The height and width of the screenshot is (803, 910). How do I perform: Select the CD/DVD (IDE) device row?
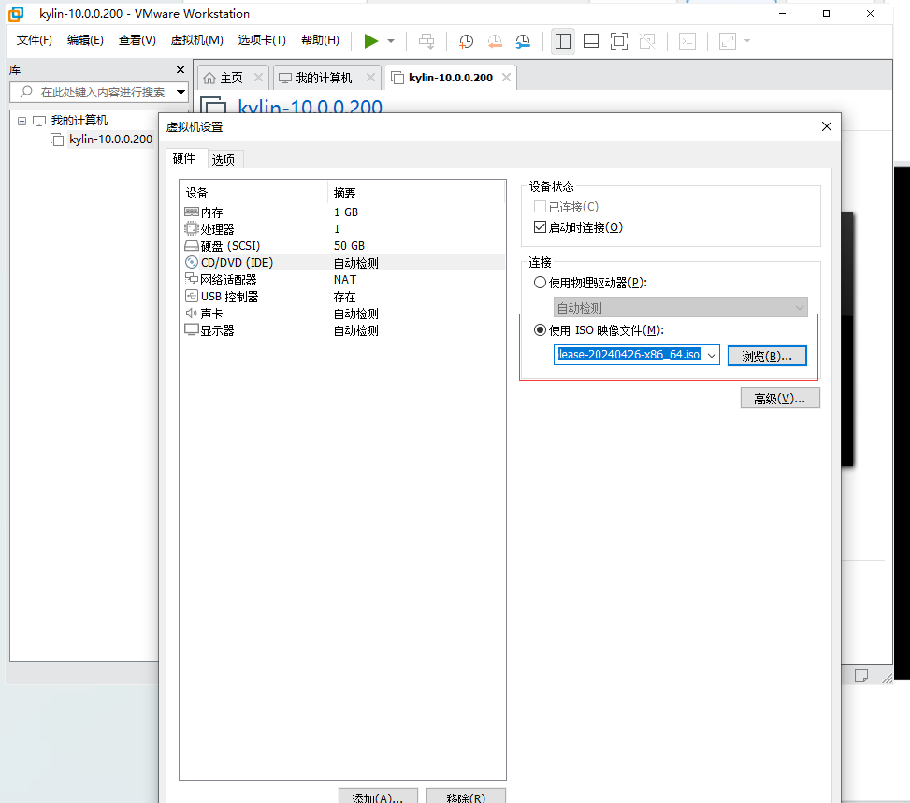tap(342, 262)
